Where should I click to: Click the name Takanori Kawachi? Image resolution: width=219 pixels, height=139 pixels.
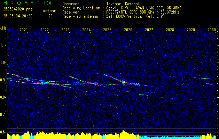coord(122,4)
